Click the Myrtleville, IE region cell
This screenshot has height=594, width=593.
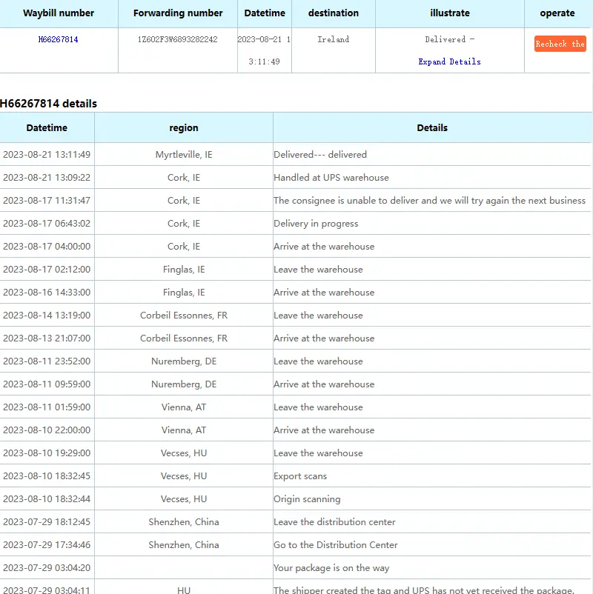[x=184, y=155]
